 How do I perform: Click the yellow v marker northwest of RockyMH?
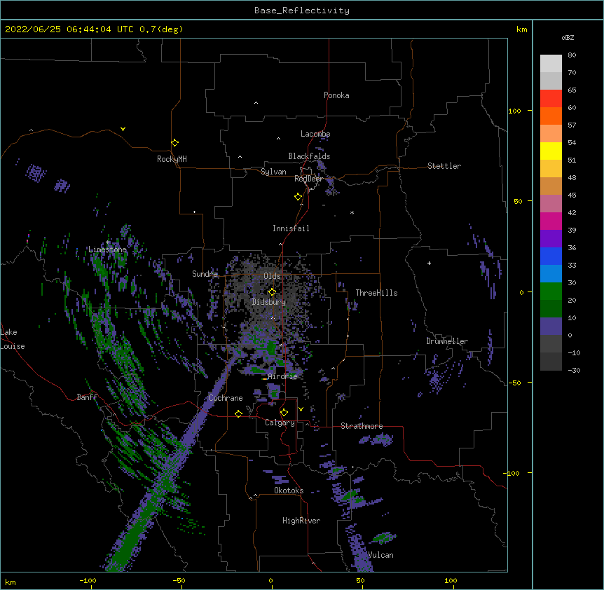[x=123, y=129]
